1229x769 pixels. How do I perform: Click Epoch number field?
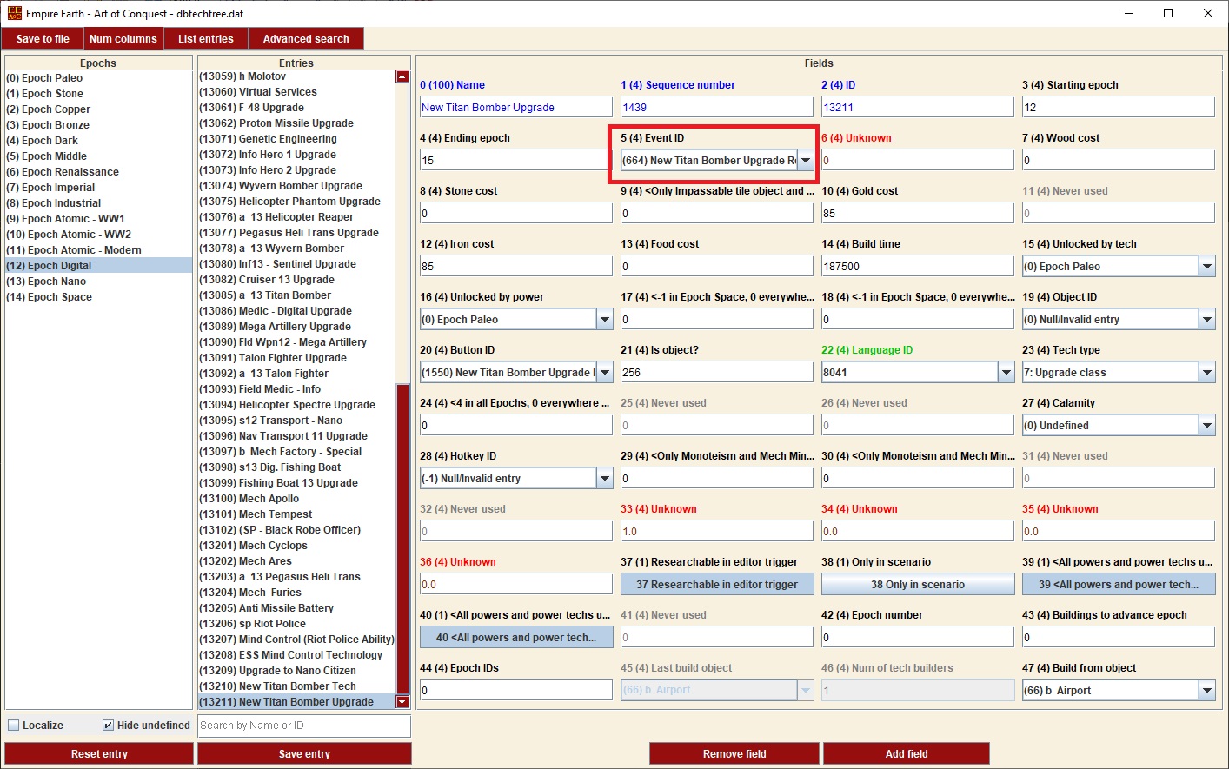(x=918, y=638)
